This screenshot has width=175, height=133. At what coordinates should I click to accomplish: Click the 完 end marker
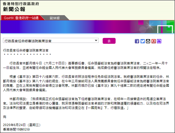click(x=5, y=117)
